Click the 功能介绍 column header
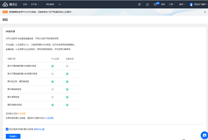Viewport: 208px width, 140px height. 11,58
